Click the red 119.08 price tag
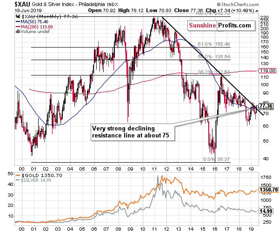 pos(266,71)
